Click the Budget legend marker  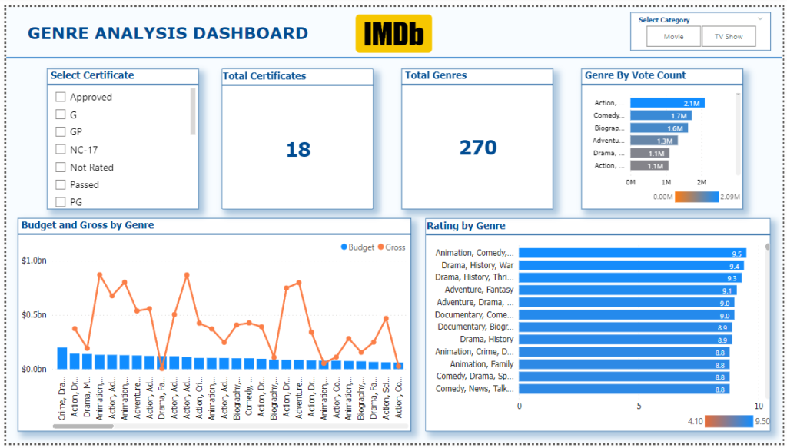pyautogui.click(x=344, y=247)
